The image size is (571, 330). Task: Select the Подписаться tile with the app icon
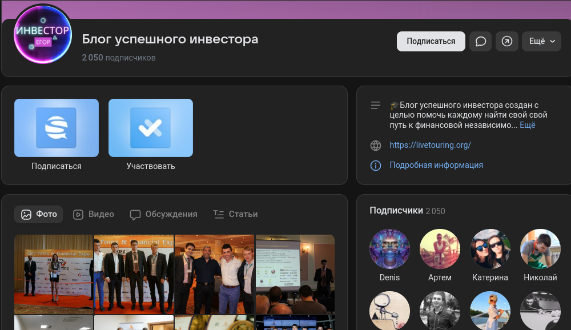(x=56, y=128)
